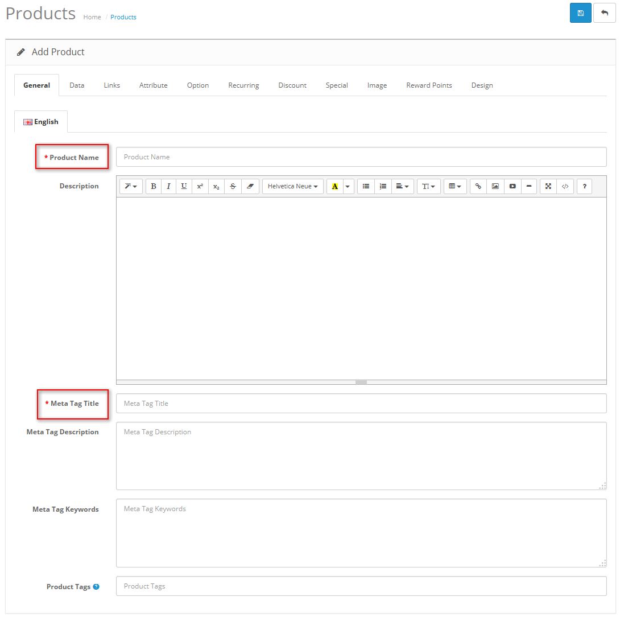
Task: Apply superscript formatting
Action: click(x=200, y=186)
